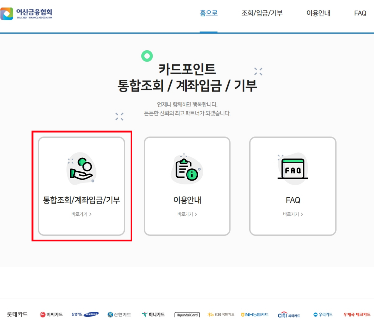The image size is (374, 324).
Task: Open the 통합조회/계좌입금/기부 card title
Action: tap(81, 200)
